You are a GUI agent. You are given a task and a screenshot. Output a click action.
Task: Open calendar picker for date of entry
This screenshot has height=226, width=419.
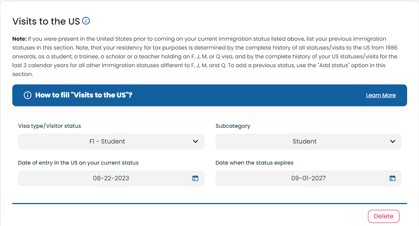195,178
